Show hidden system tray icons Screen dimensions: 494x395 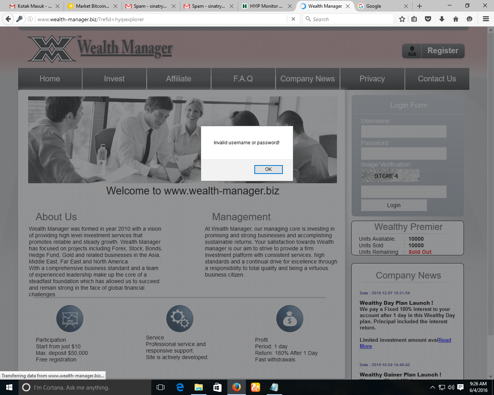point(432,387)
